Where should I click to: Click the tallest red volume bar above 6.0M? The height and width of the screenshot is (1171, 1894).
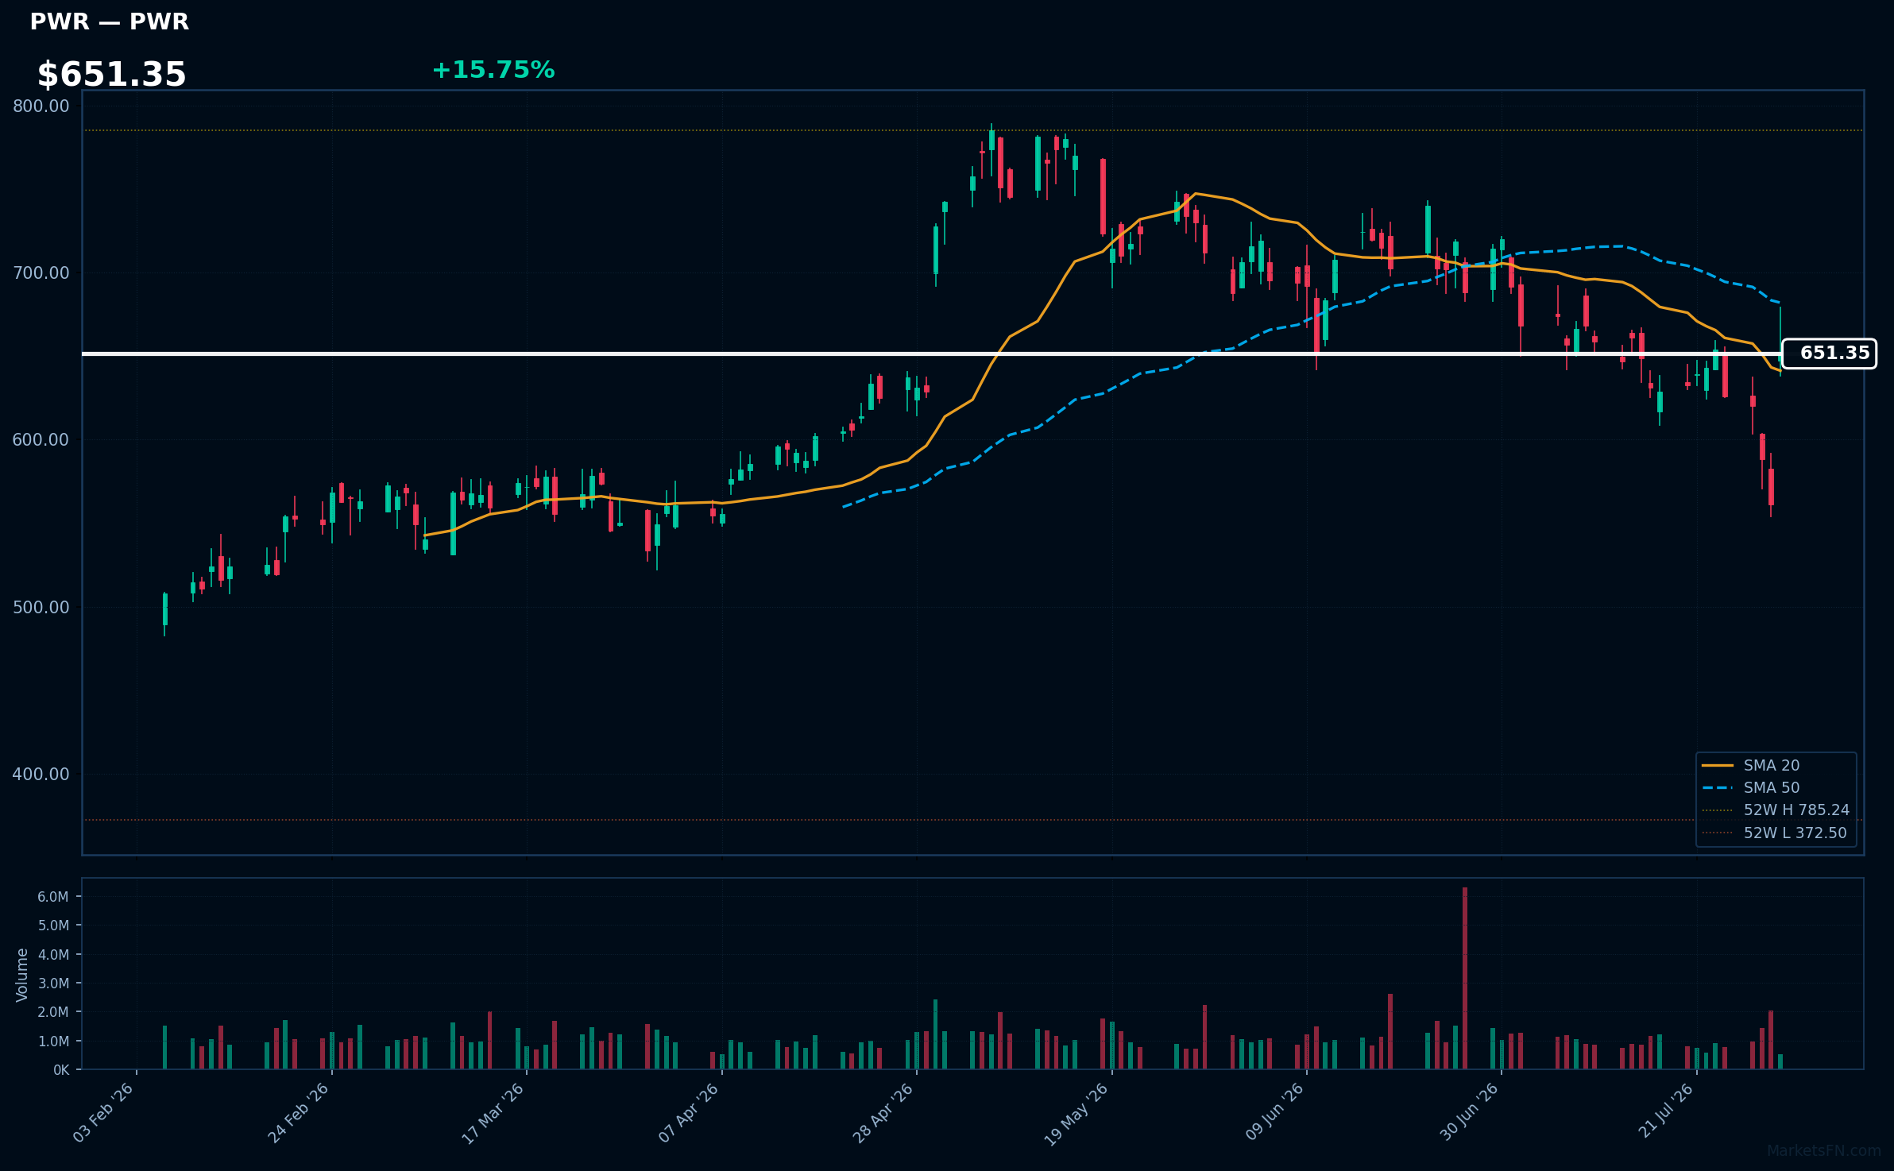(1465, 978)
